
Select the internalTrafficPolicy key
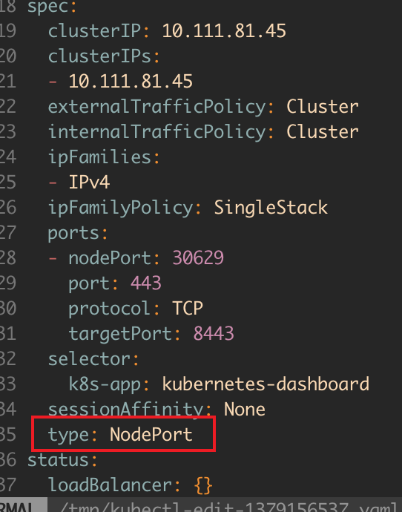point(157,132)
